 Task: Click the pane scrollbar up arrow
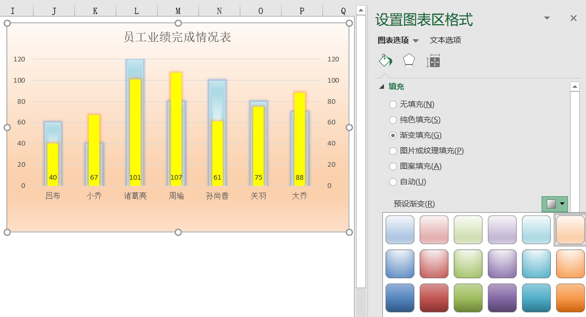(575, 87)
